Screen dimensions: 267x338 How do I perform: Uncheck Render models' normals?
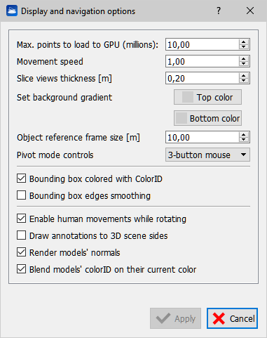coord(21,252)
